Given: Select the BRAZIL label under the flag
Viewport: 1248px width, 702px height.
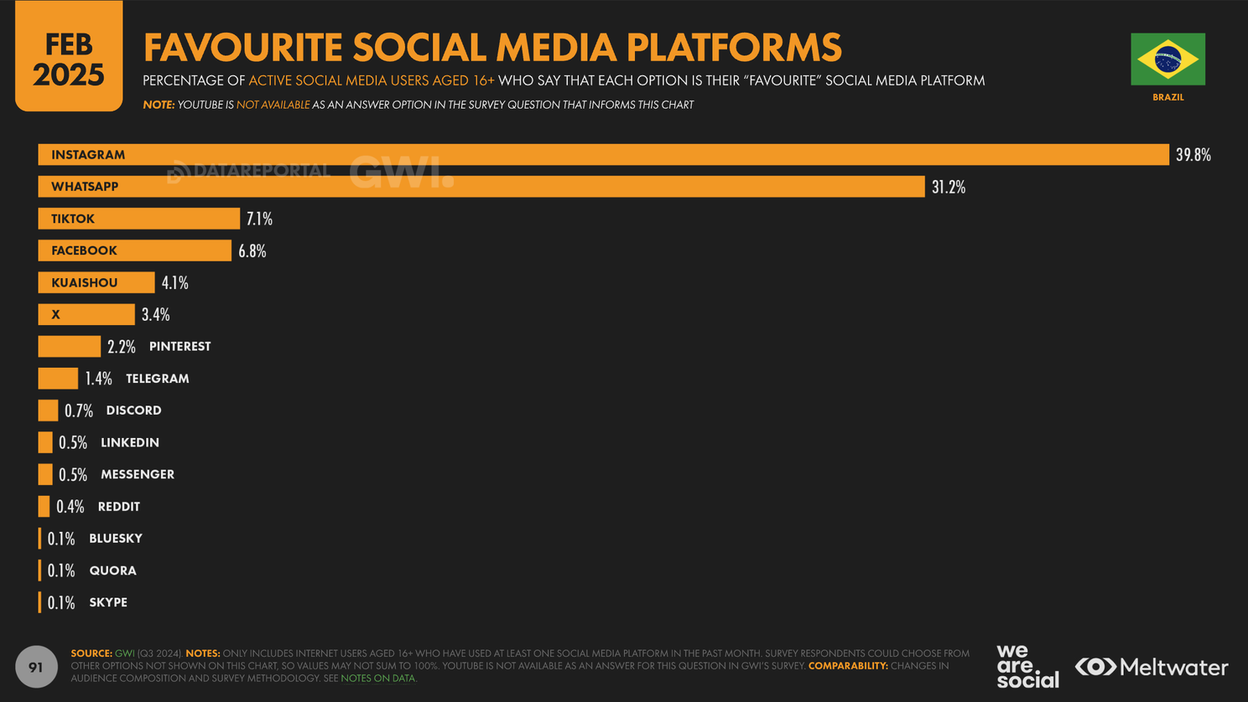Looking at the screenshot, I should pos(1167,96).
